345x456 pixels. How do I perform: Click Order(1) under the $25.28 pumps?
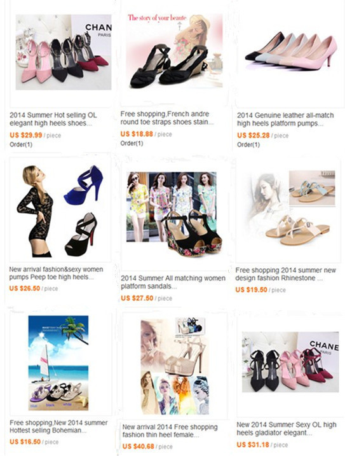(248, 144)
